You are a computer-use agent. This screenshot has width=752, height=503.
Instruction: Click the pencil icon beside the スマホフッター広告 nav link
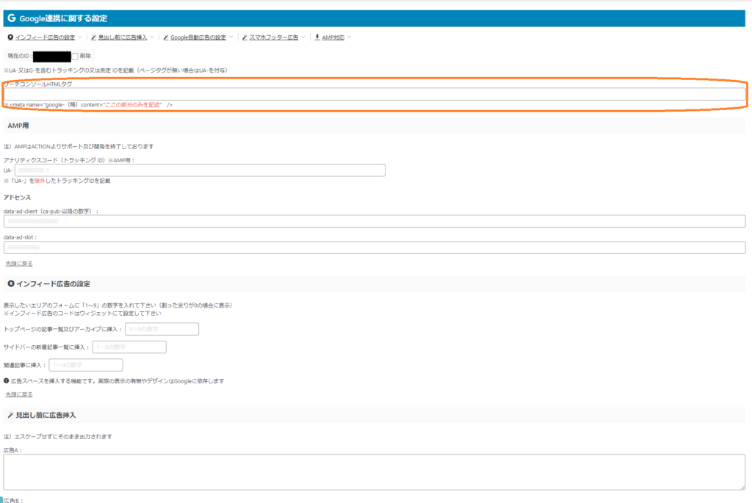tap(245, 37)
